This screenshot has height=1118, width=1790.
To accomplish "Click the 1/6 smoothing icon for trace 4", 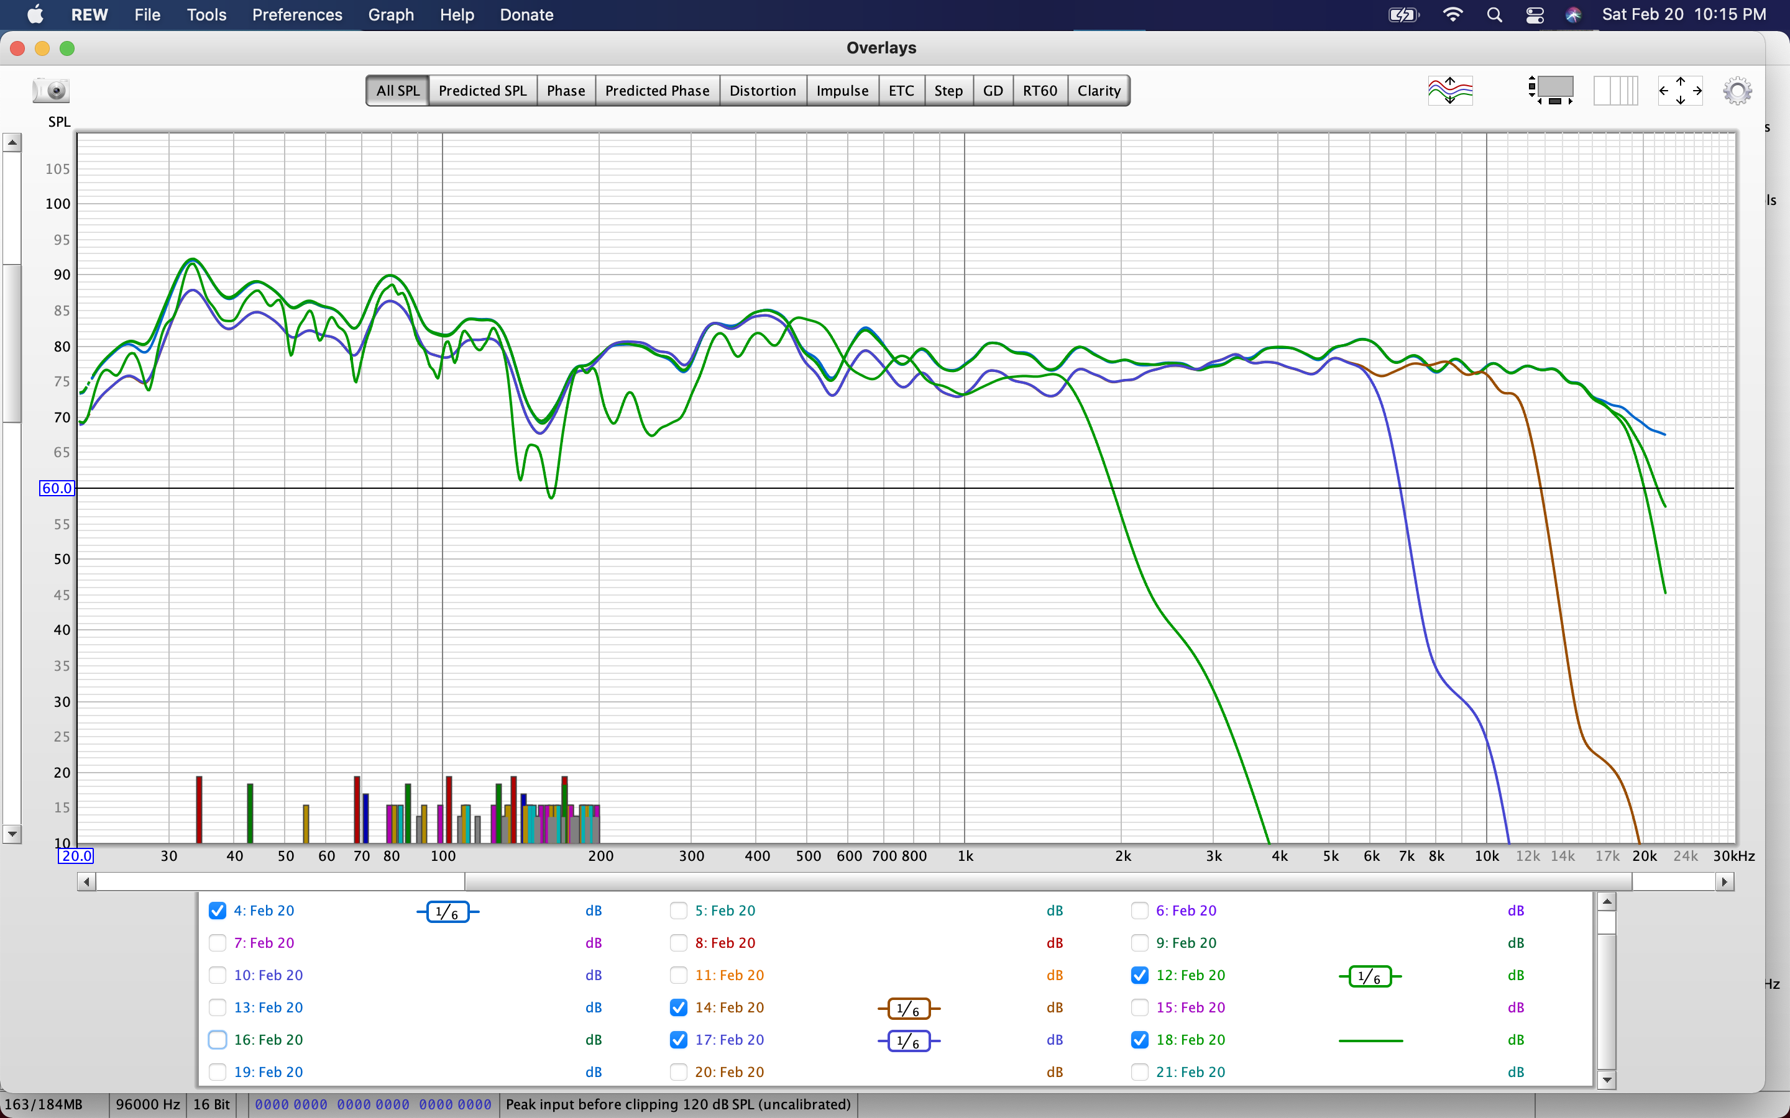I will coord(448,912).
